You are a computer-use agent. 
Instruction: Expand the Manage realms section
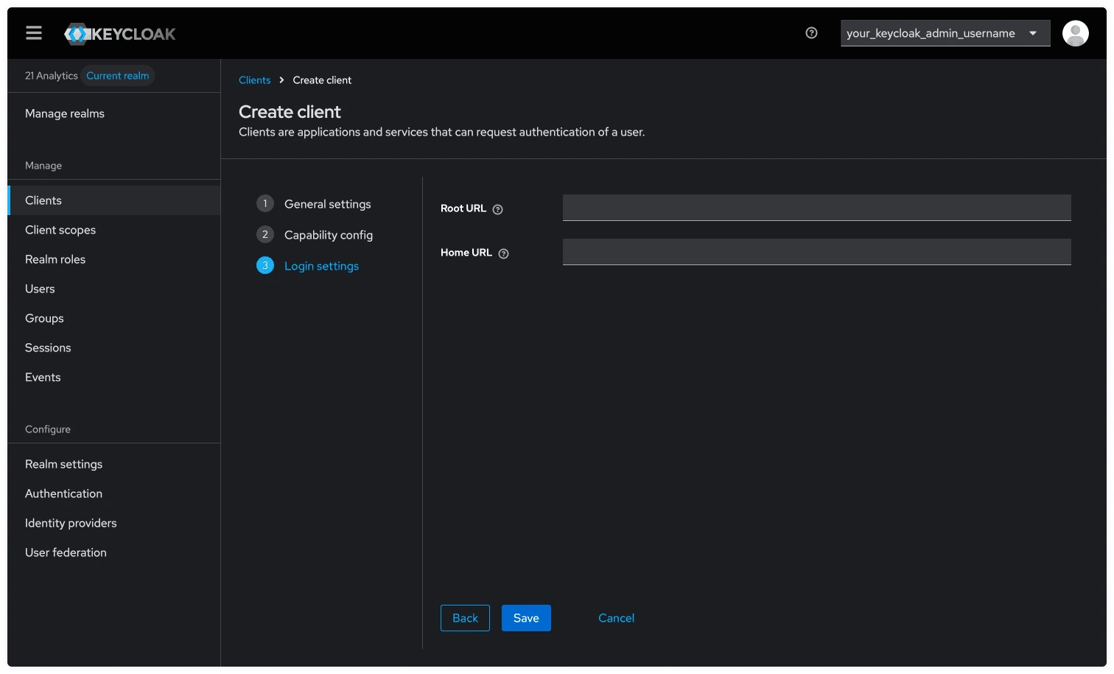65,113
